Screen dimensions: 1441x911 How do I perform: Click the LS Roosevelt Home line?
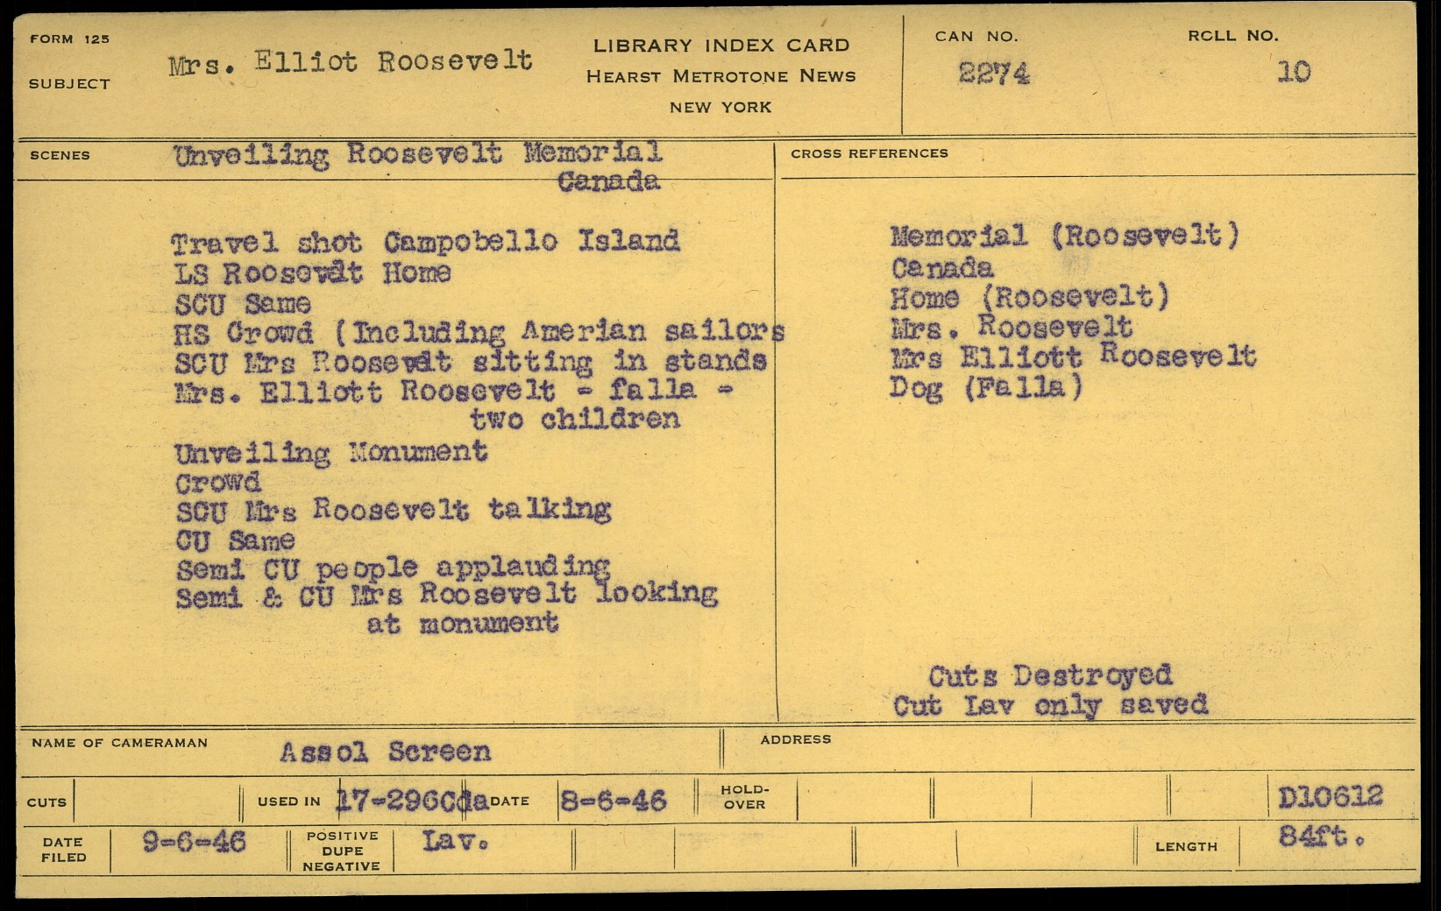coord(312,274)
